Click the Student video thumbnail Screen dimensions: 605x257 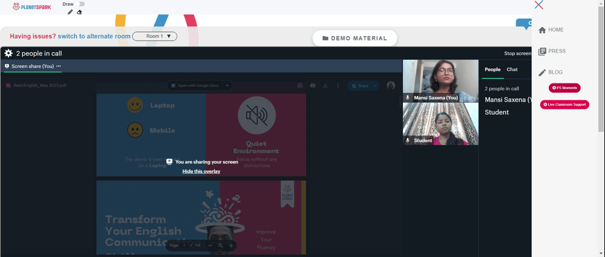pos(440,124)
